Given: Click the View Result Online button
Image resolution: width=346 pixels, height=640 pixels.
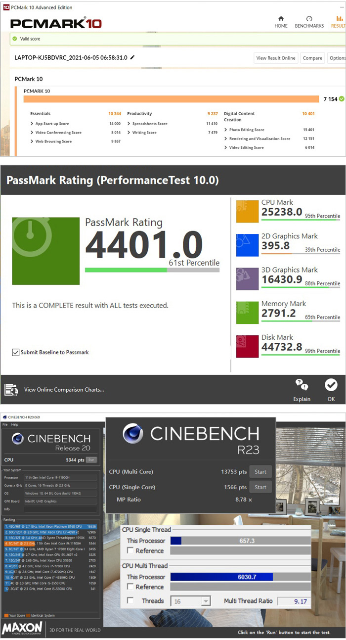Looking at the screenshot, I should pos(276,58).
